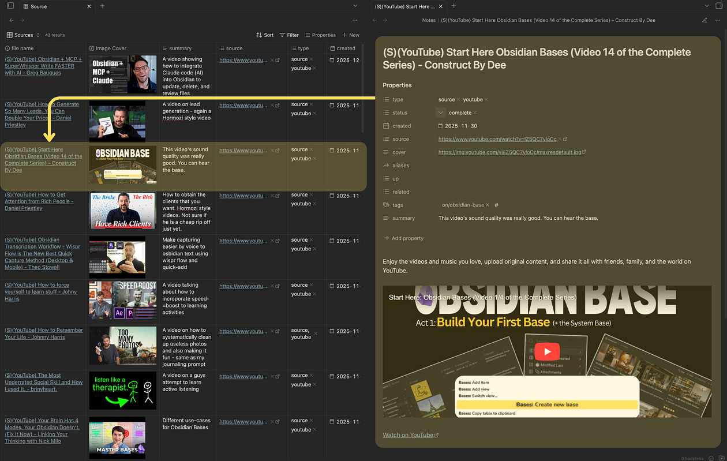The height and width of the screenshot is (461, 727).
Task: Edit the summary property text
Action: click(518, 218)
